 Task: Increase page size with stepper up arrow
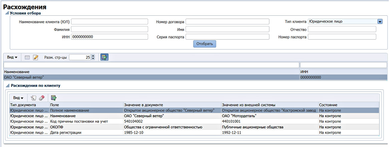click(x=93, y=56)
